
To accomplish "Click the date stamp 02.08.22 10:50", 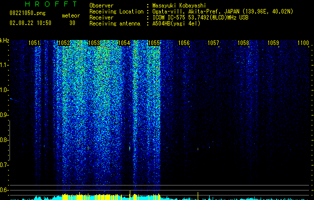I will point(30,23).
